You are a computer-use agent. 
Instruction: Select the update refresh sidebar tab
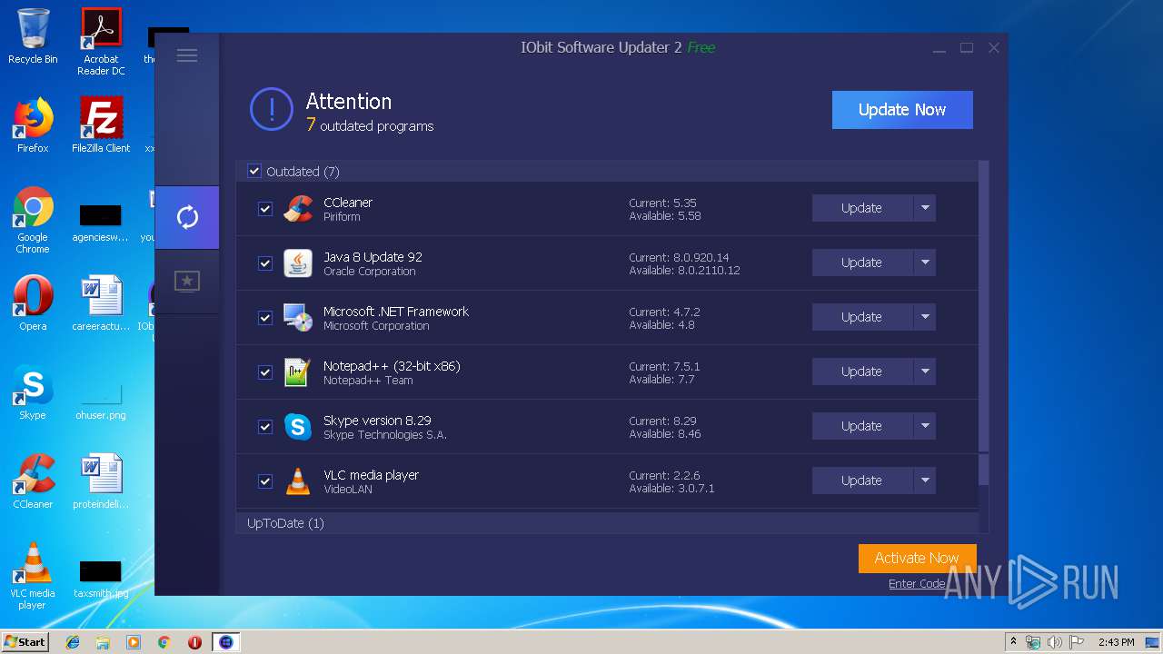point(187,217)
